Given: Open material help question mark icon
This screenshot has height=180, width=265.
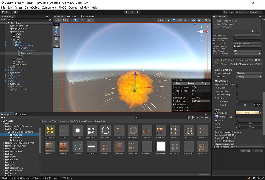Looking at the screenshot, I should pos(256,60).
